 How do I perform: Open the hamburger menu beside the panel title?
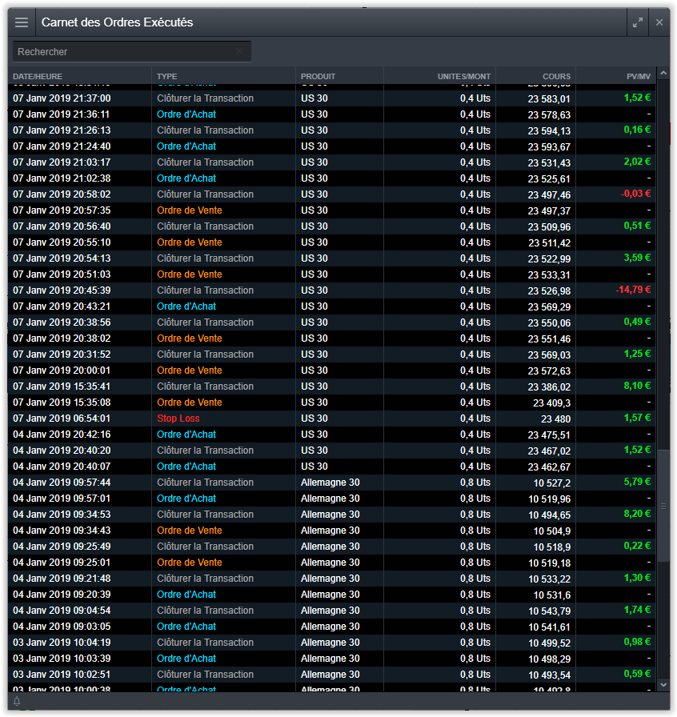click(22, 22)
